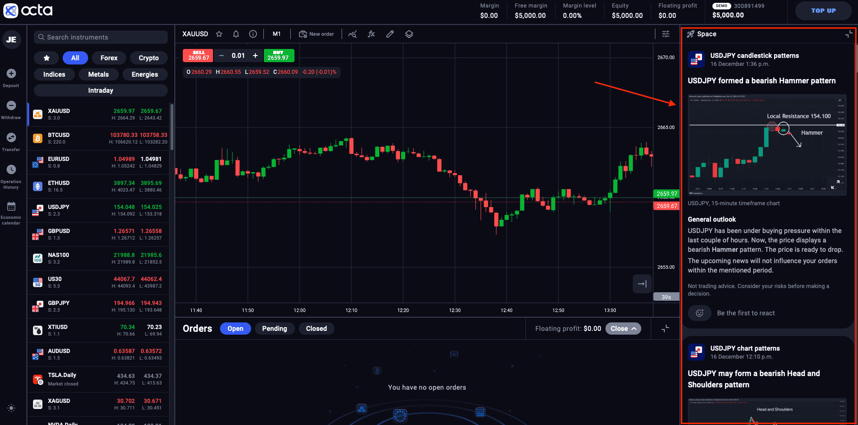Open the indicators fx icon
Screen dimensions: 858x425
coord(371,34)
